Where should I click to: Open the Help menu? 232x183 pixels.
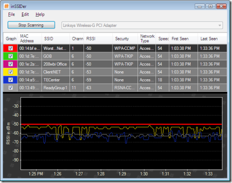pos(40,14)
